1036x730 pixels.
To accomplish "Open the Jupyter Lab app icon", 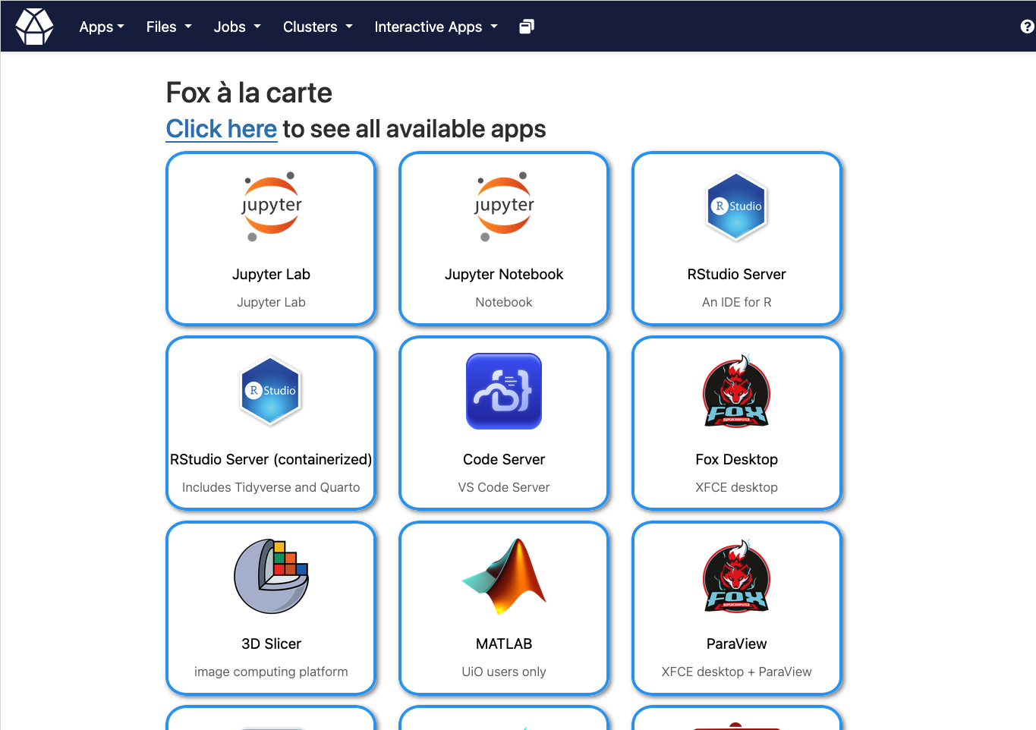I will coord(271,206).
